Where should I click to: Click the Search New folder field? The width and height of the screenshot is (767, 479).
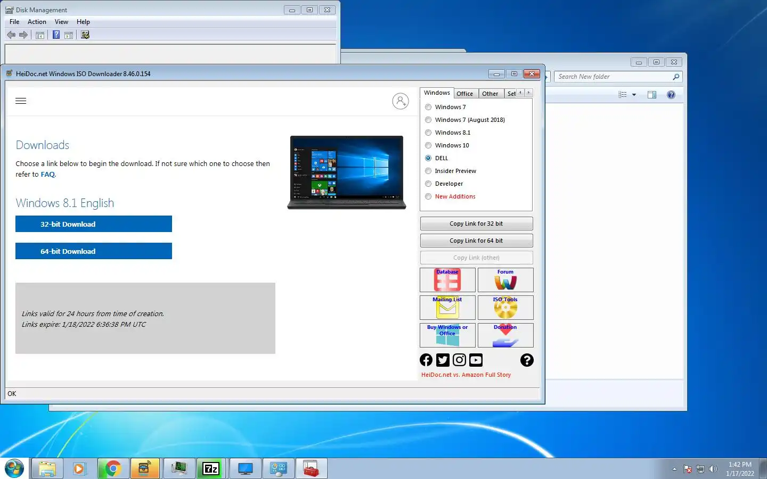click(x=618, y=77)
